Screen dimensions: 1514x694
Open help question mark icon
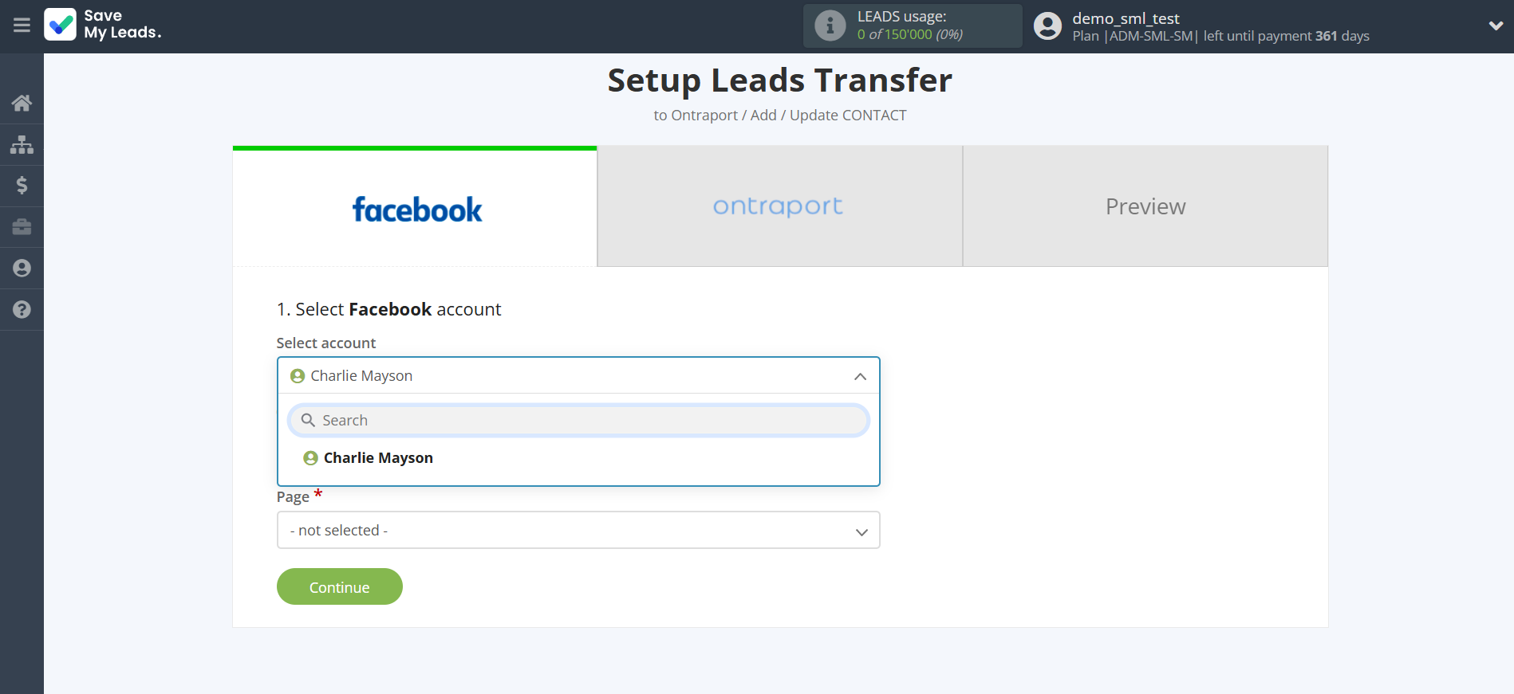22,310
